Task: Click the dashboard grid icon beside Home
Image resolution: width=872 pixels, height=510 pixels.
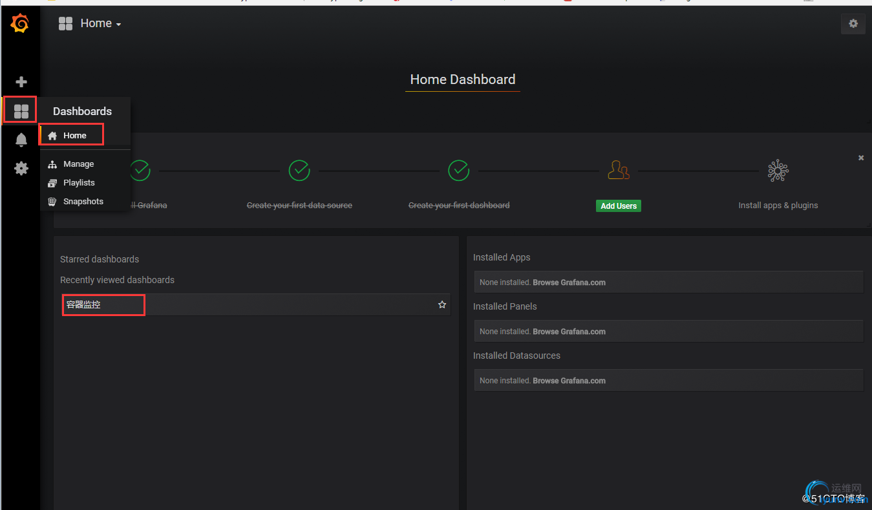Action: [65, 24]
